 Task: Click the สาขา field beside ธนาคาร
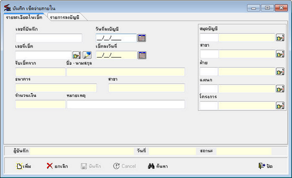pyautogui.click(x=146, y=88)
